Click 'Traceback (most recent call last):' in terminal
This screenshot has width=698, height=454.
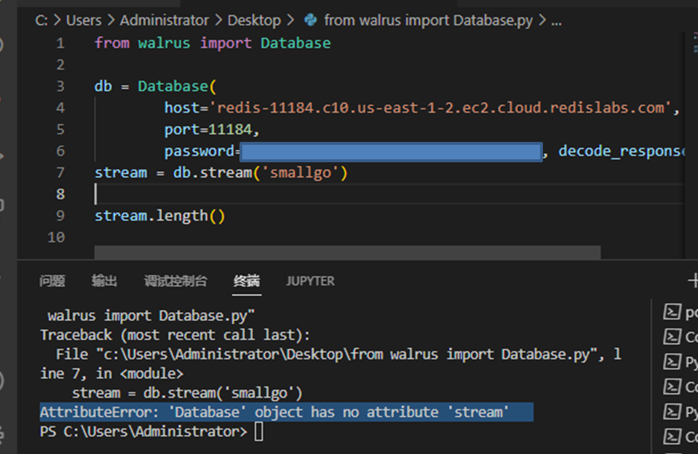(x=175, y=335)
